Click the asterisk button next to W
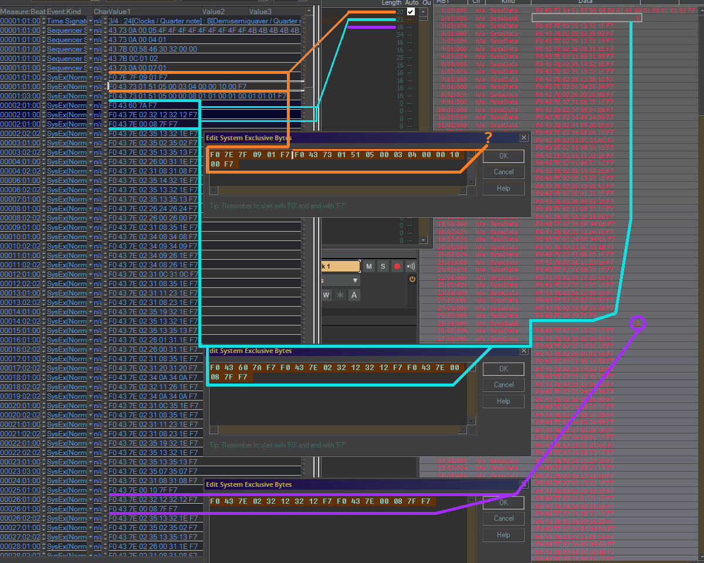This screenshot has height=563, width=704. tap(340, 295)
